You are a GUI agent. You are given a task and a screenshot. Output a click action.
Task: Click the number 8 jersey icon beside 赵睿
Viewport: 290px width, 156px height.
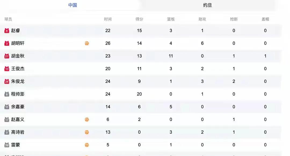7,31
